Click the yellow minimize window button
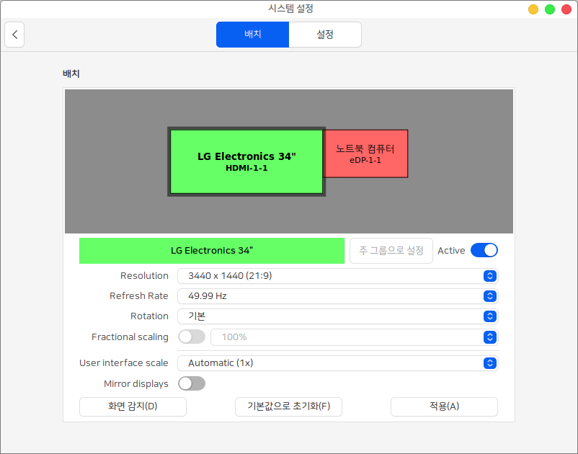The image size is (578, 454). pos(533,9)
